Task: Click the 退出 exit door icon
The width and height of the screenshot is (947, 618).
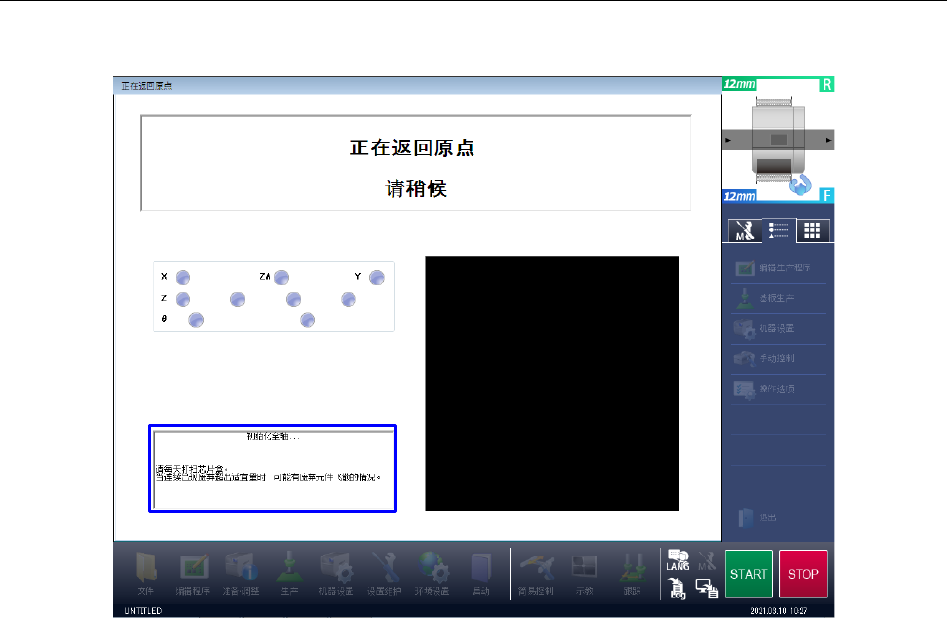Action: (x=747, y=517)
